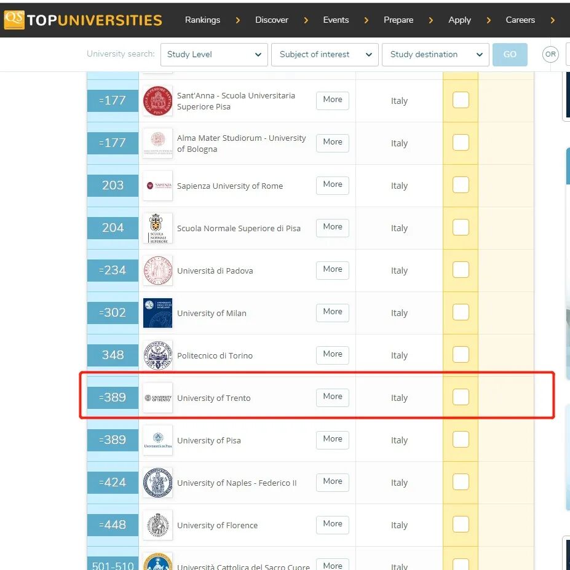Screen dimensions: 570x570
Task: Open the Events menu
Action: [x=336, y=20]
